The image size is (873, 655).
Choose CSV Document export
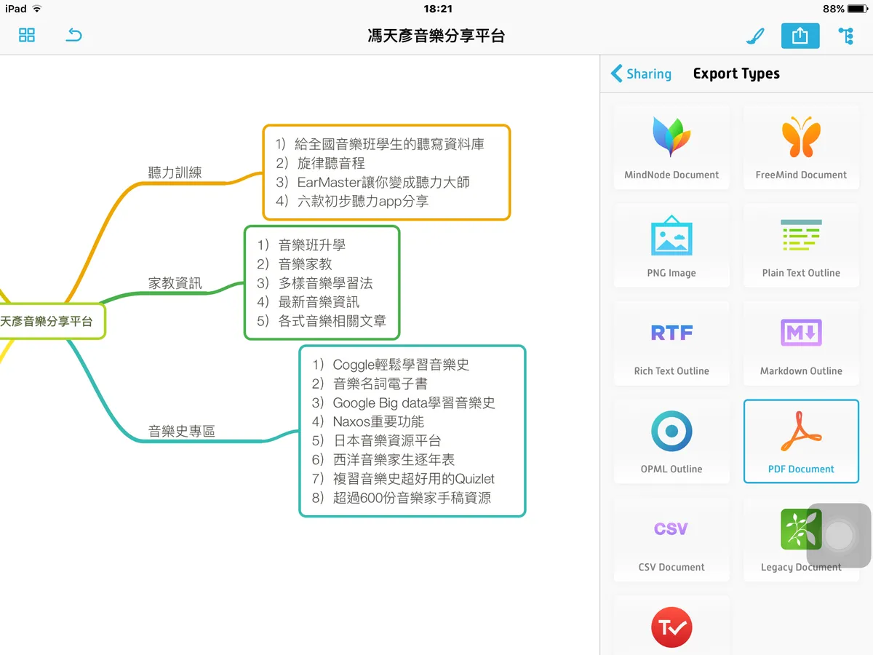tap(671, 540)
